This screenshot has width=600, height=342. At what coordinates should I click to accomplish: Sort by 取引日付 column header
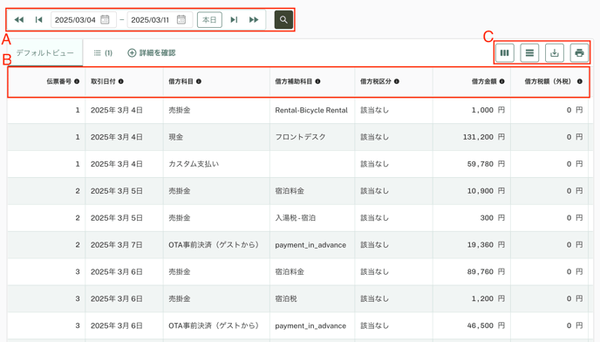pos(103,81)
